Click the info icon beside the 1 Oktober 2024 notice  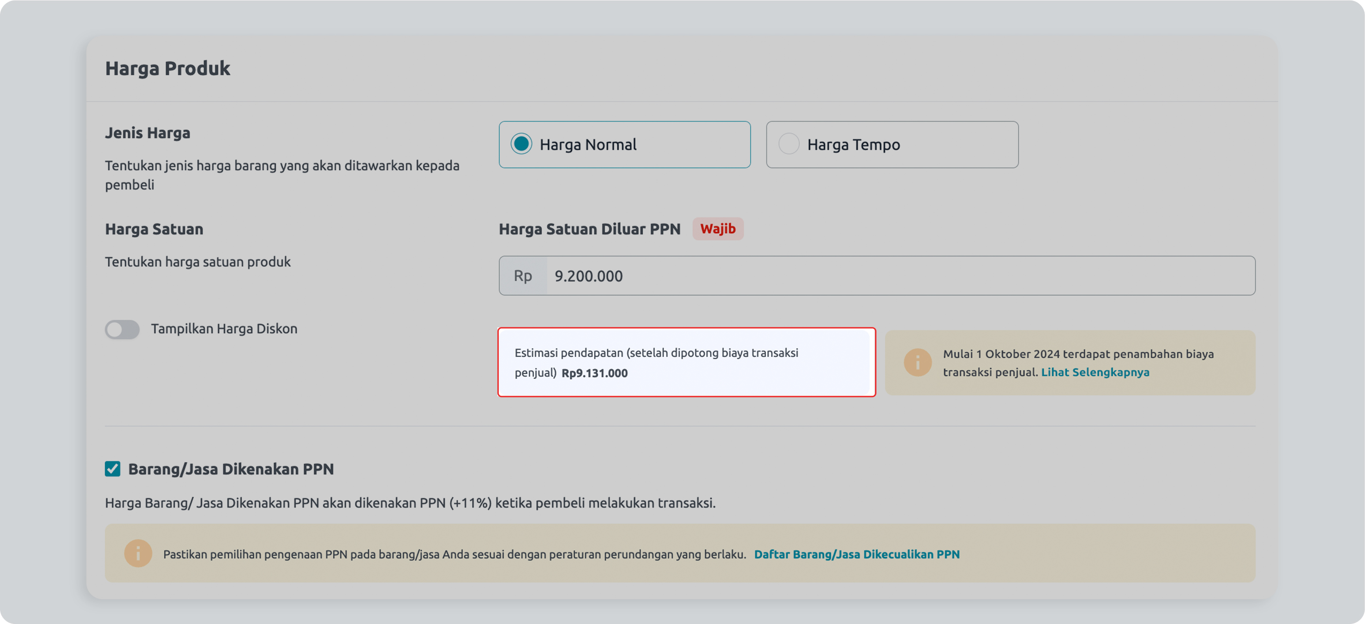click(917, 363)
